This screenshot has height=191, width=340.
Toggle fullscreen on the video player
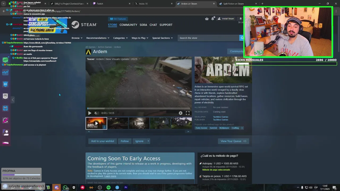[188, 113]
